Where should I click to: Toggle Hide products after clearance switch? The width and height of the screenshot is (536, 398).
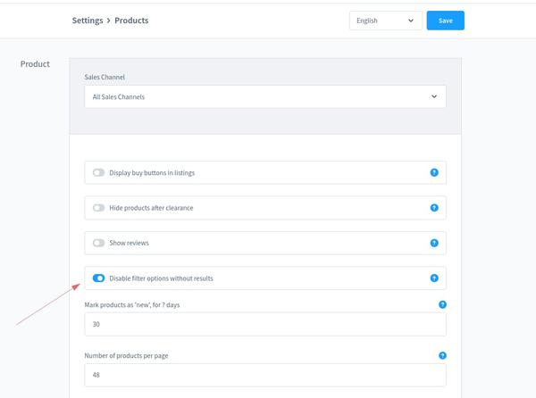click(x=98, y=208)
